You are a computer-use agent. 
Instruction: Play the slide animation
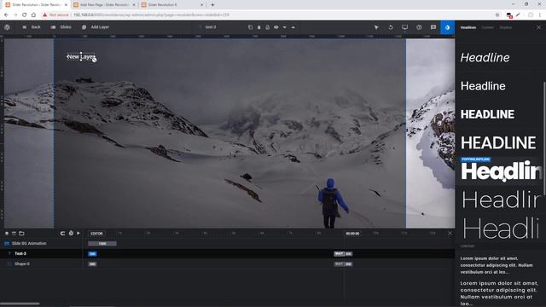tap(78, 233)
